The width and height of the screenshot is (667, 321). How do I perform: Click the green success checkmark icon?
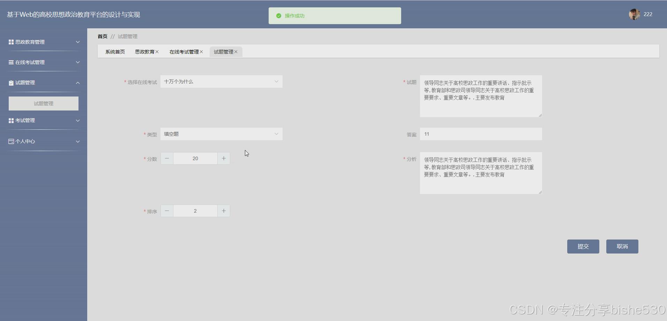278,16
